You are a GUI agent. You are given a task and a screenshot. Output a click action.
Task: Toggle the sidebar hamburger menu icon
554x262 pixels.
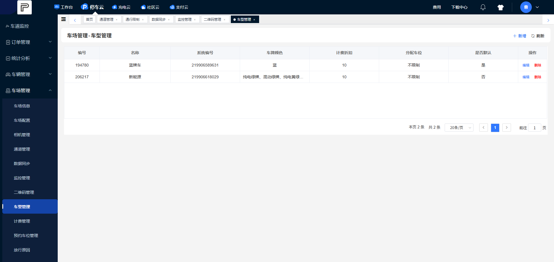(63, 19)
